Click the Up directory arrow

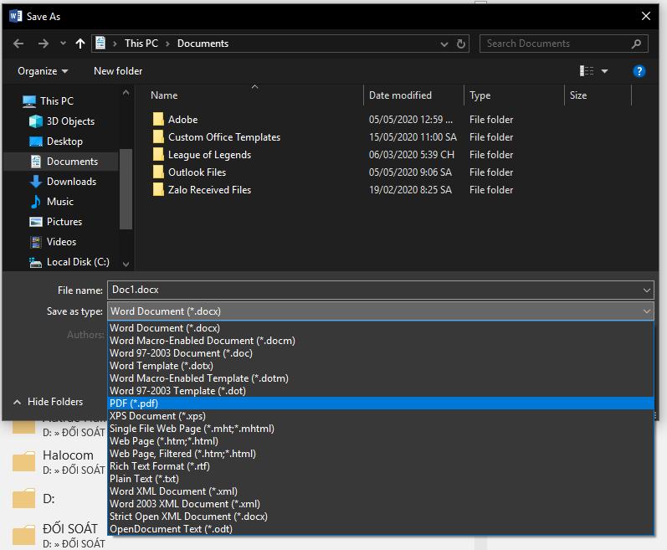[80, 44]
